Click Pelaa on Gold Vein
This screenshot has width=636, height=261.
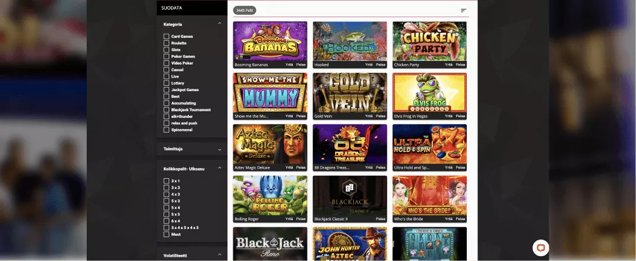click(381, 116)
